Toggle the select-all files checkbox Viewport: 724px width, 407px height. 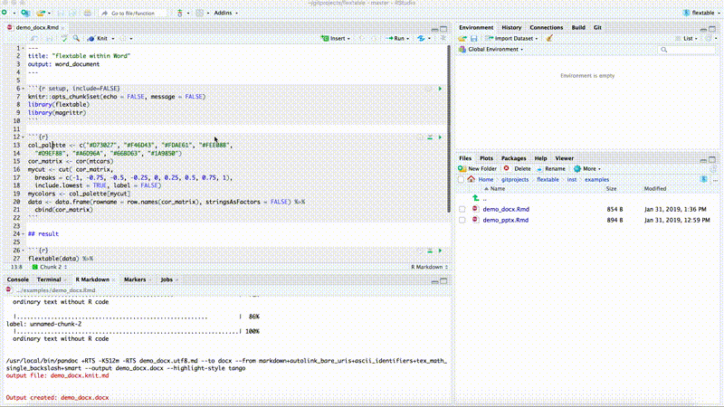462,179
